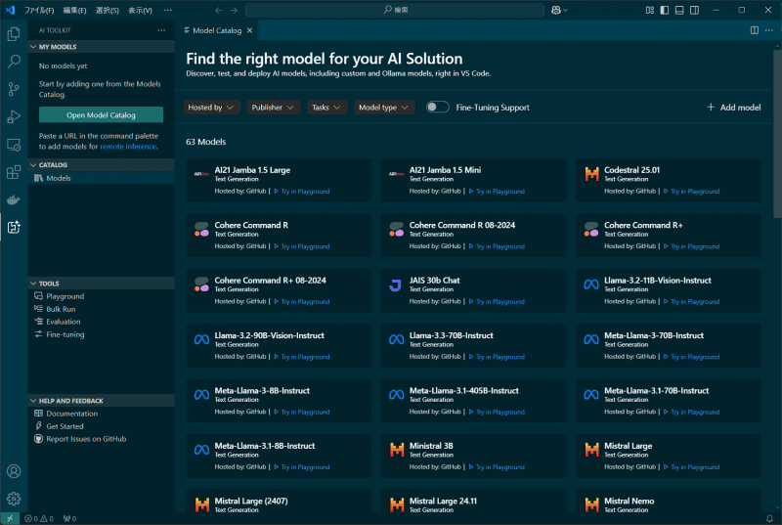The width and height of the screenshot is (782, 525).
Task: Try AI21 Jamba 1.5 Large in Playground
Action: tap(302, 192)
